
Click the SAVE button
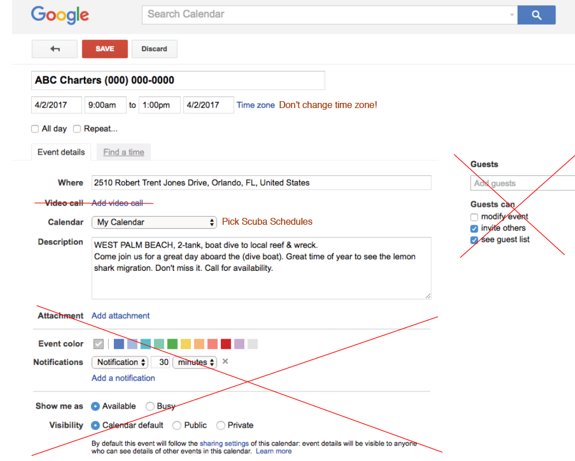[x=105, y=49]
